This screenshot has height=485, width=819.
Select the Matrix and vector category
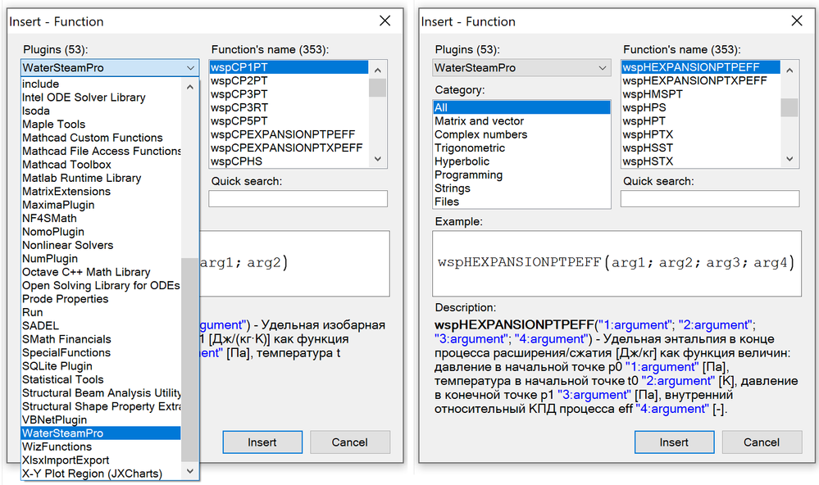pos(480,121)
